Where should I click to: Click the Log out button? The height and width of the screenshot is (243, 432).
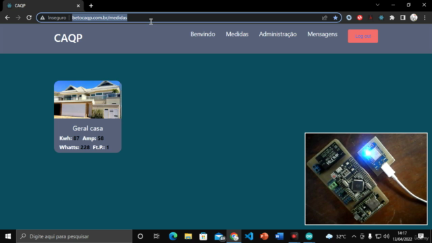(x=363, y=36)
